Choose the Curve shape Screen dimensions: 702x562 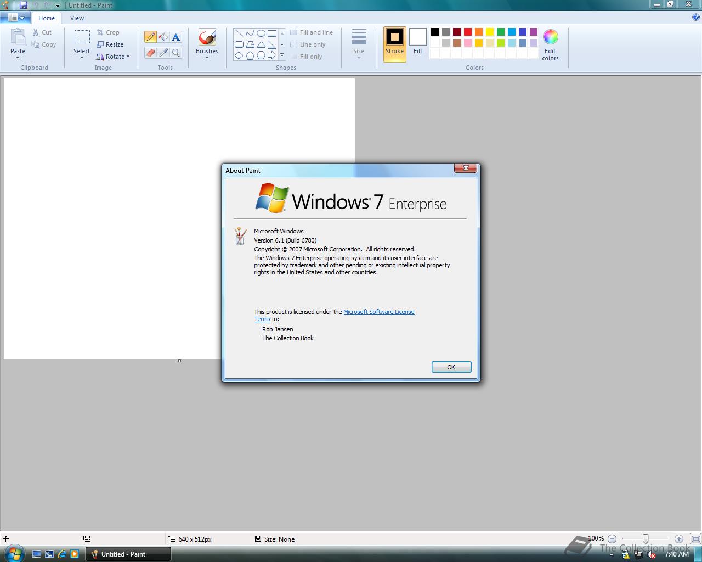point(250,33)
